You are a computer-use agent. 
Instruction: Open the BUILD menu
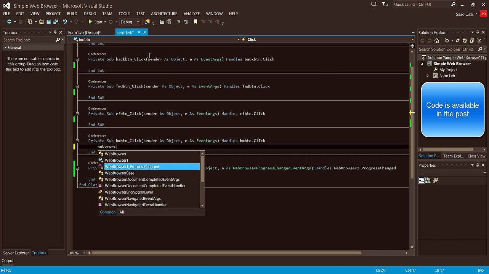click(x=72, y=14)
